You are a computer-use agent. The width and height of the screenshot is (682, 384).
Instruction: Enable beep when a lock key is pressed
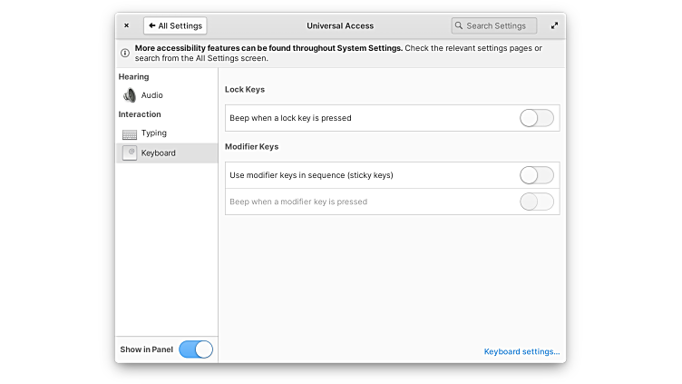tap(536, 118)
